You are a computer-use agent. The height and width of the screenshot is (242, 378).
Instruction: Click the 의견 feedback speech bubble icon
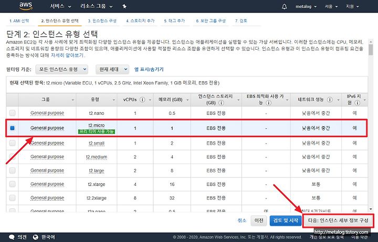(x=12, y=237)
